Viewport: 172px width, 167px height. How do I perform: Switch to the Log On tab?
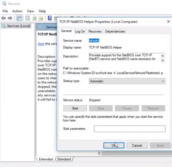click(80, 31)
